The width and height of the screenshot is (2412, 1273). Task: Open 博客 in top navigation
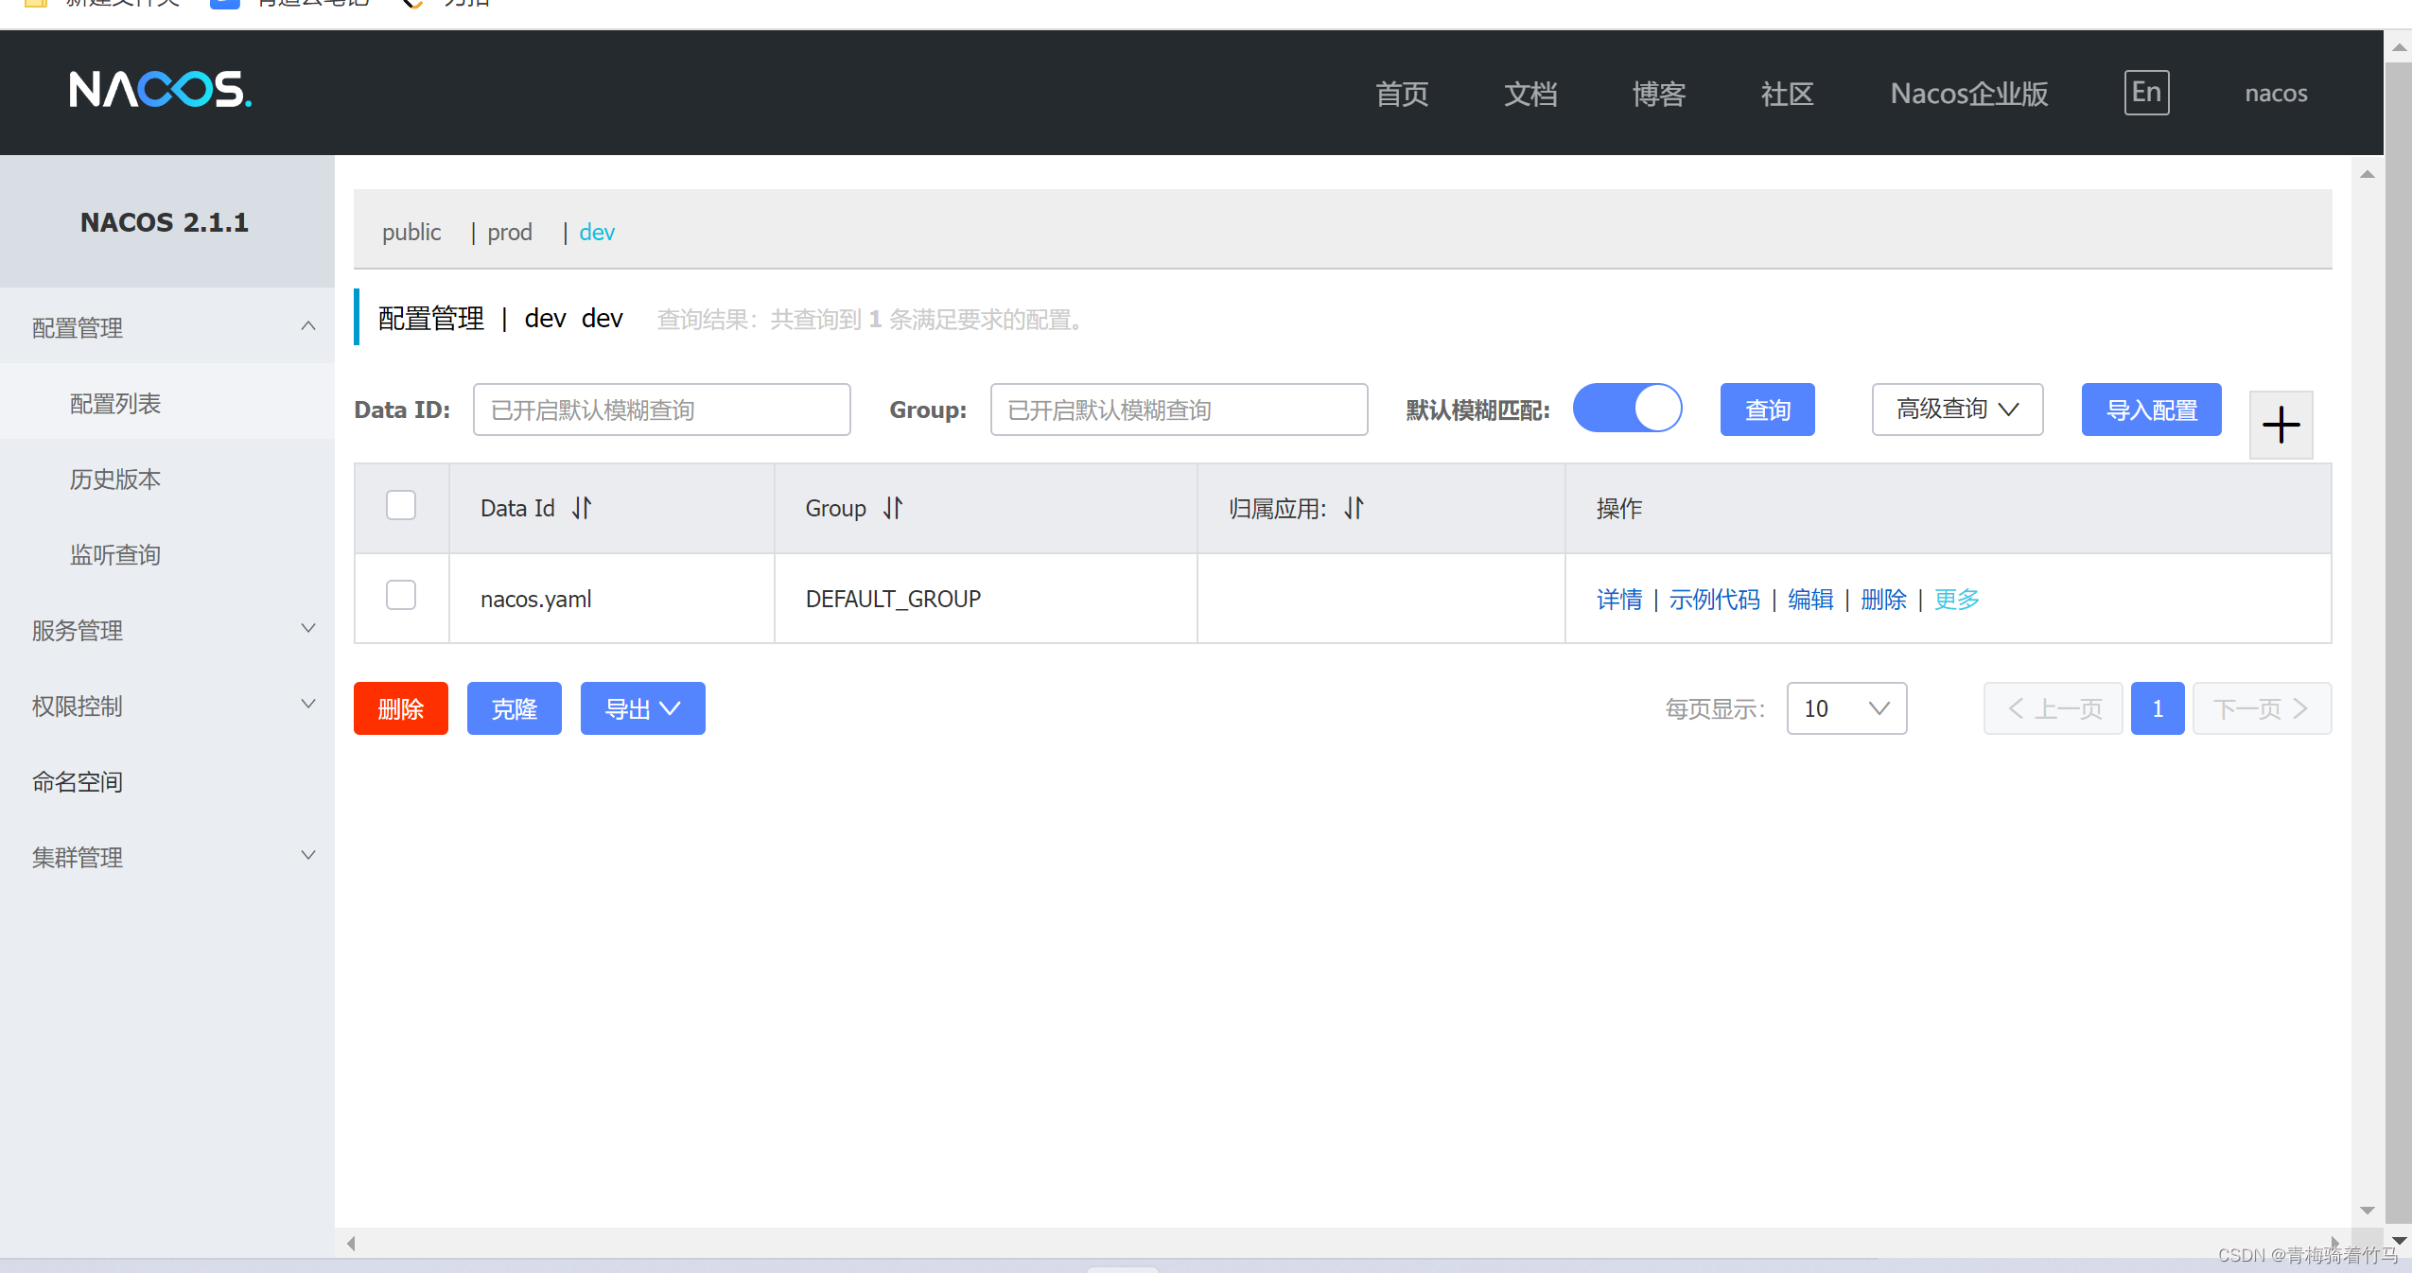pos(1659,94)
